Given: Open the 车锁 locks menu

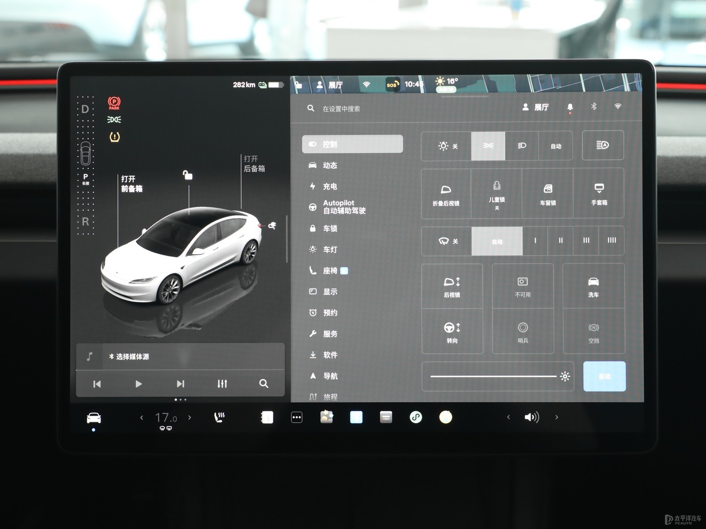Looking at the screenshot, I should point(323,228).
